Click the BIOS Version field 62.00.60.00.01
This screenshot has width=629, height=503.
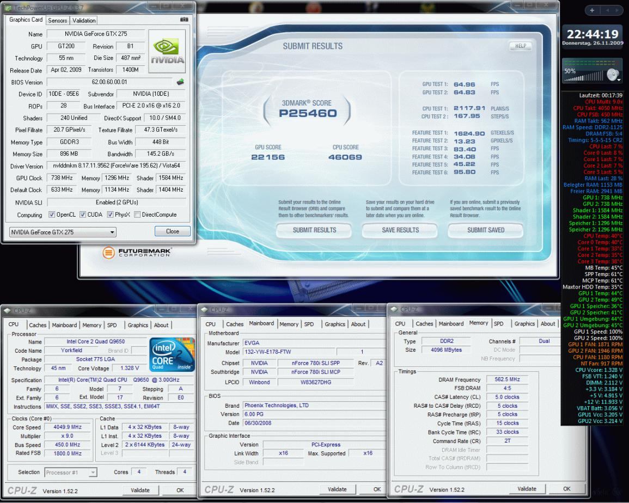point(109,82)
